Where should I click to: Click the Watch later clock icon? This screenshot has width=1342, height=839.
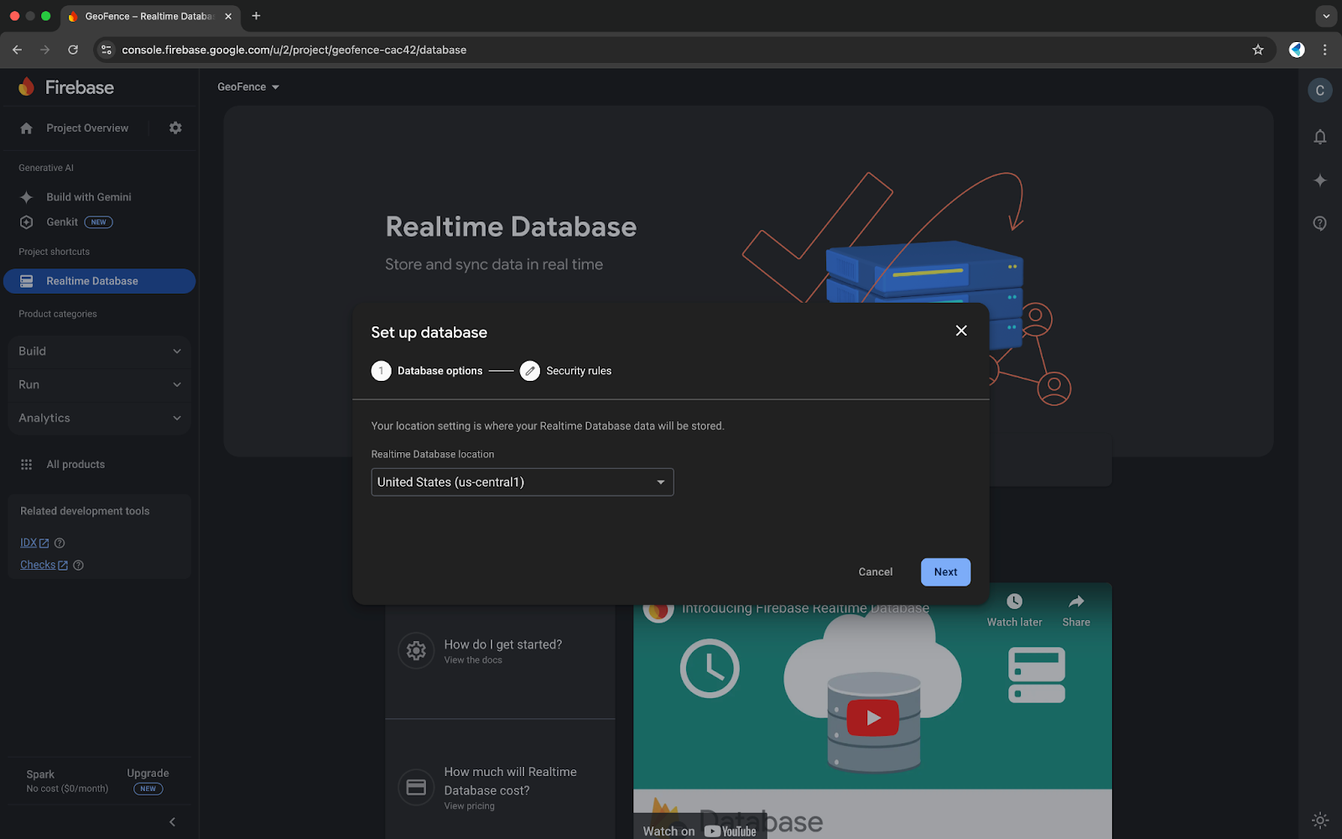tap(1014, 602)
